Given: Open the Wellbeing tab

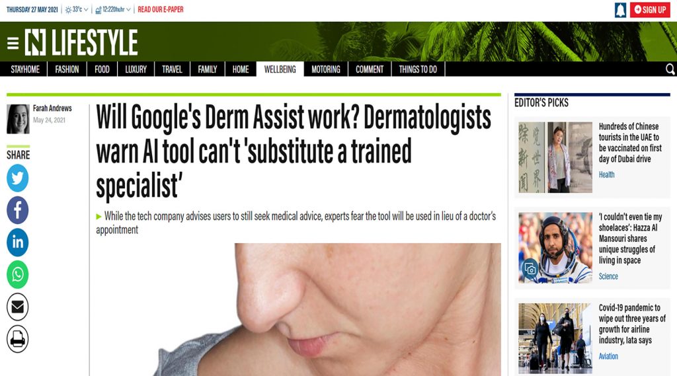Looking at the screenshot, I should tap(280, 69).
